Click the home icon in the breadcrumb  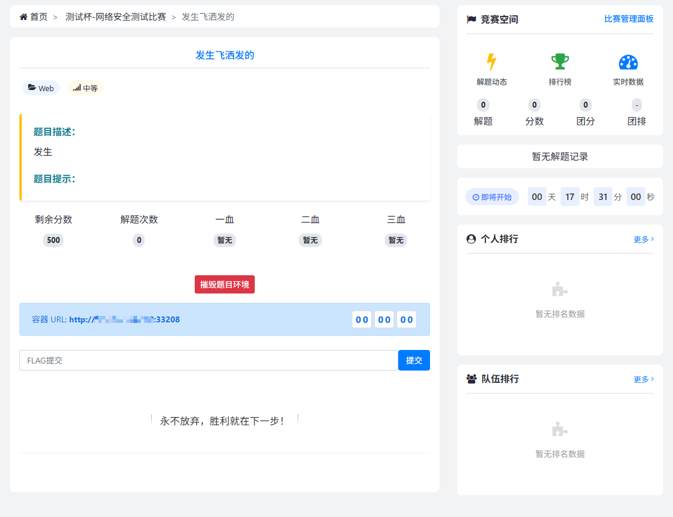(x=23, y=17)
